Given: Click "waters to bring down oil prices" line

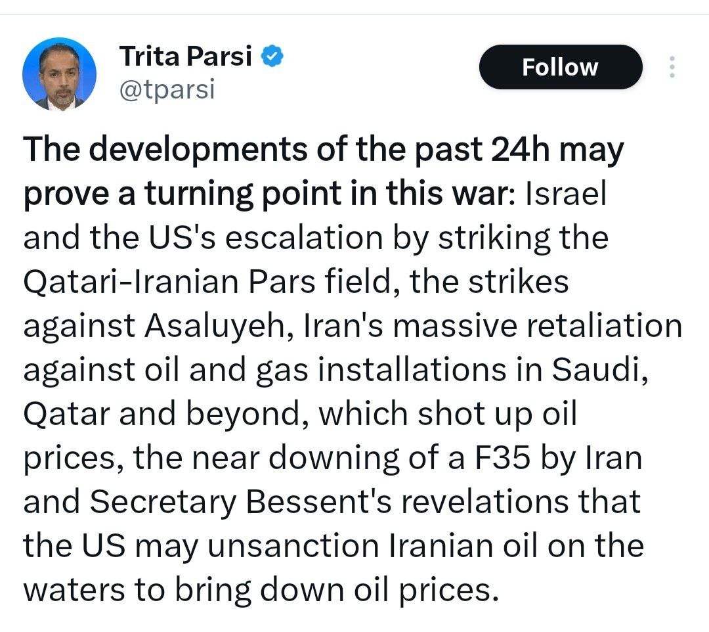Looking at the screenshot, I should (257, 590).
